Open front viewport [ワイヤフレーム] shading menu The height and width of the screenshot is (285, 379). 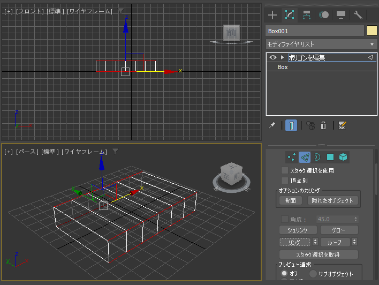[90, 11]
